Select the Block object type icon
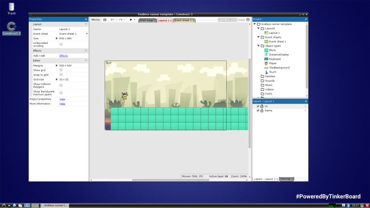 [266, 50]
